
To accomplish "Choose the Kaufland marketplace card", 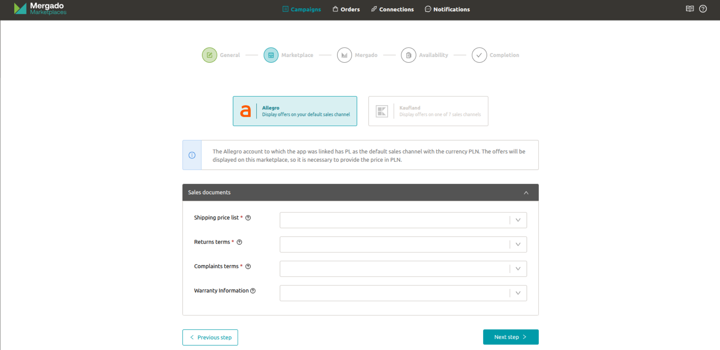I will 428,111.
